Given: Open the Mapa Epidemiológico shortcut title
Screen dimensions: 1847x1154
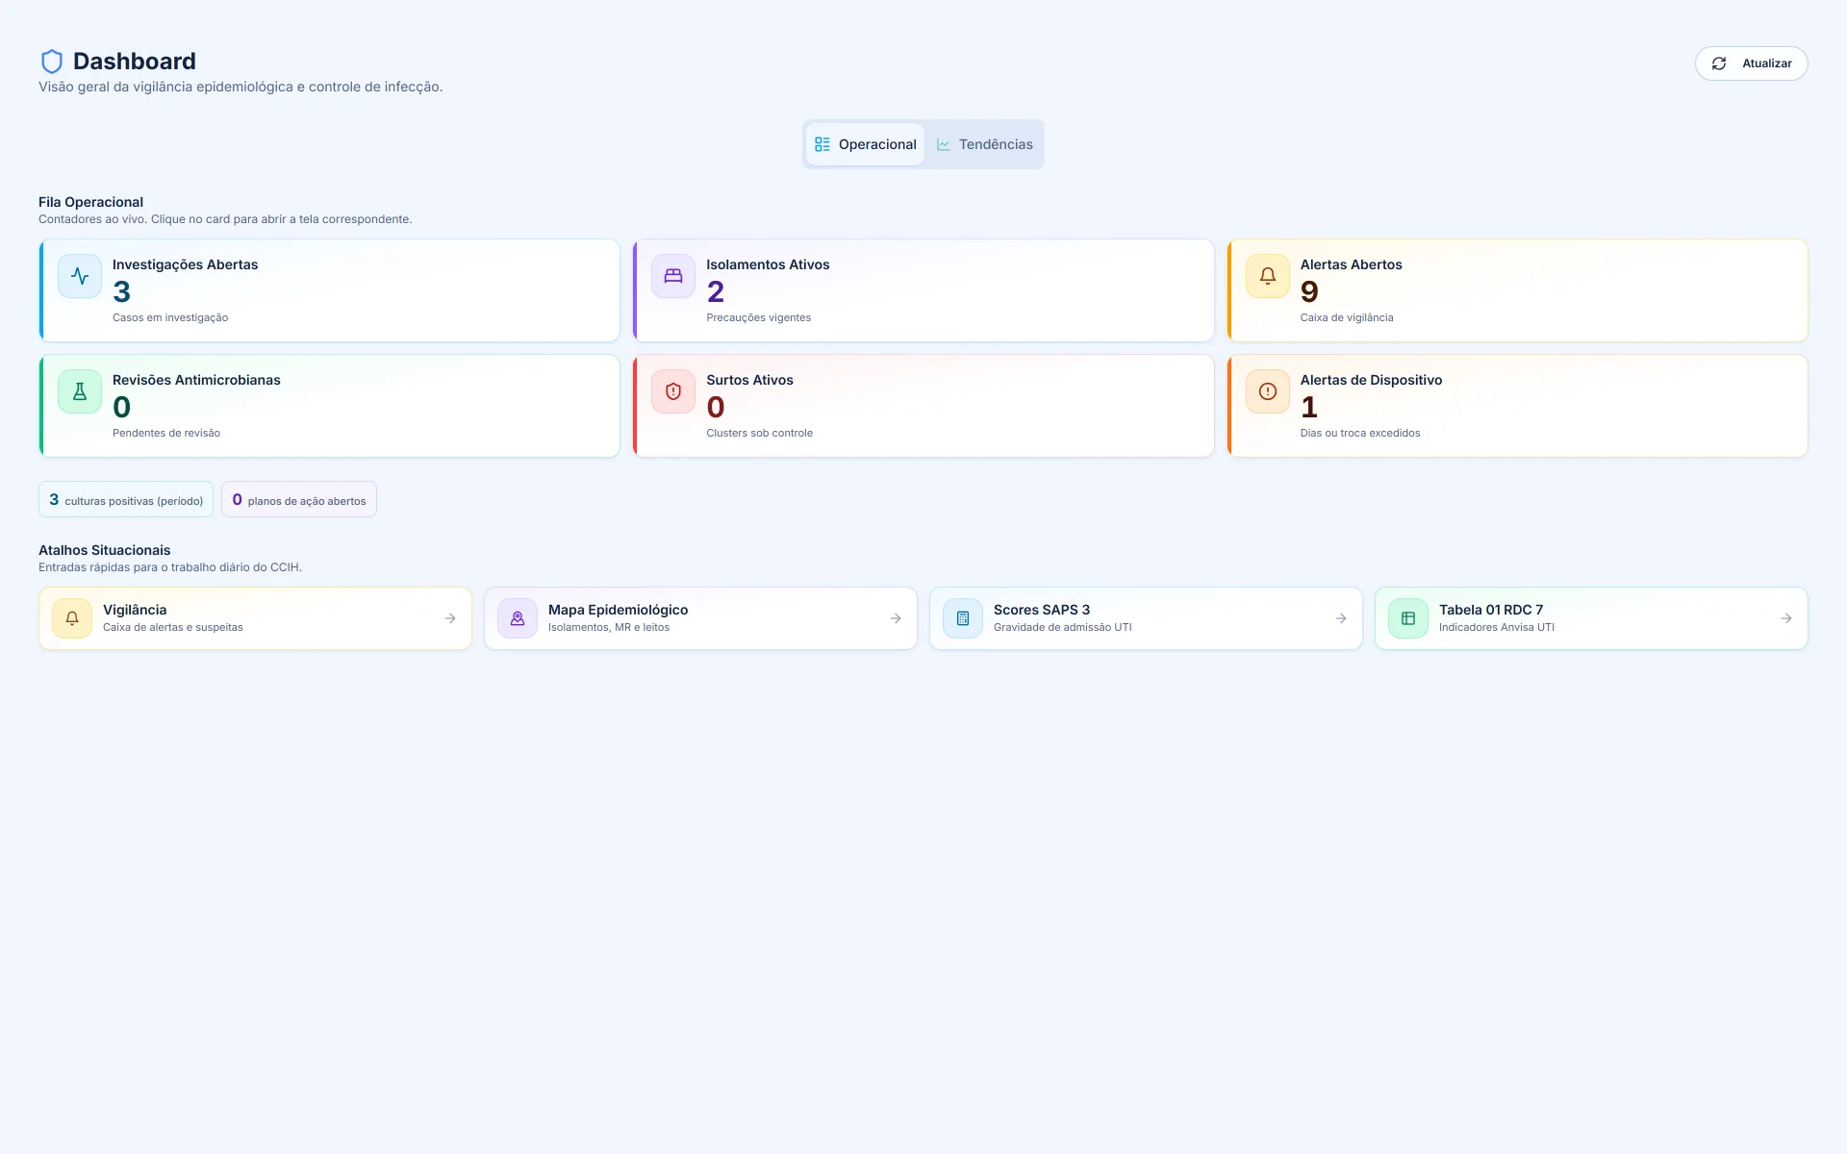Looking at the screenshot, I should tap(618, 610).
